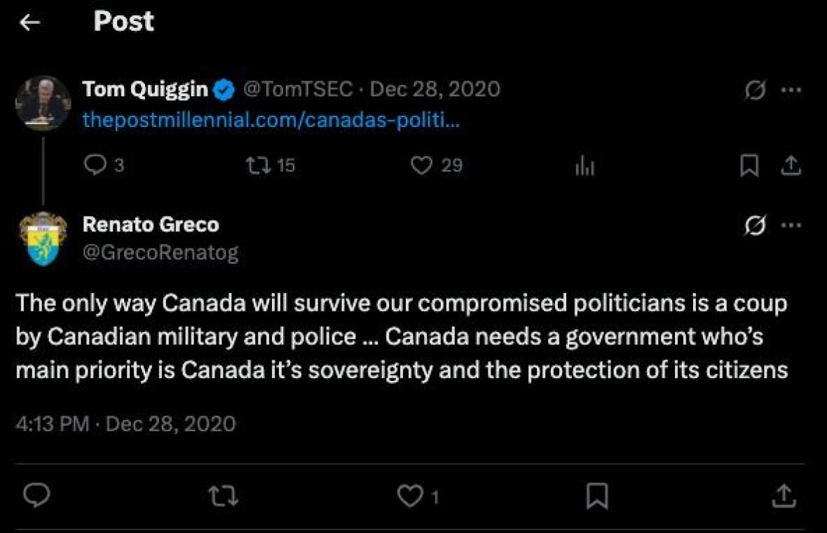Like Renato Greco's reply
This screenshot has width=827, height=533.
point(410,497)
